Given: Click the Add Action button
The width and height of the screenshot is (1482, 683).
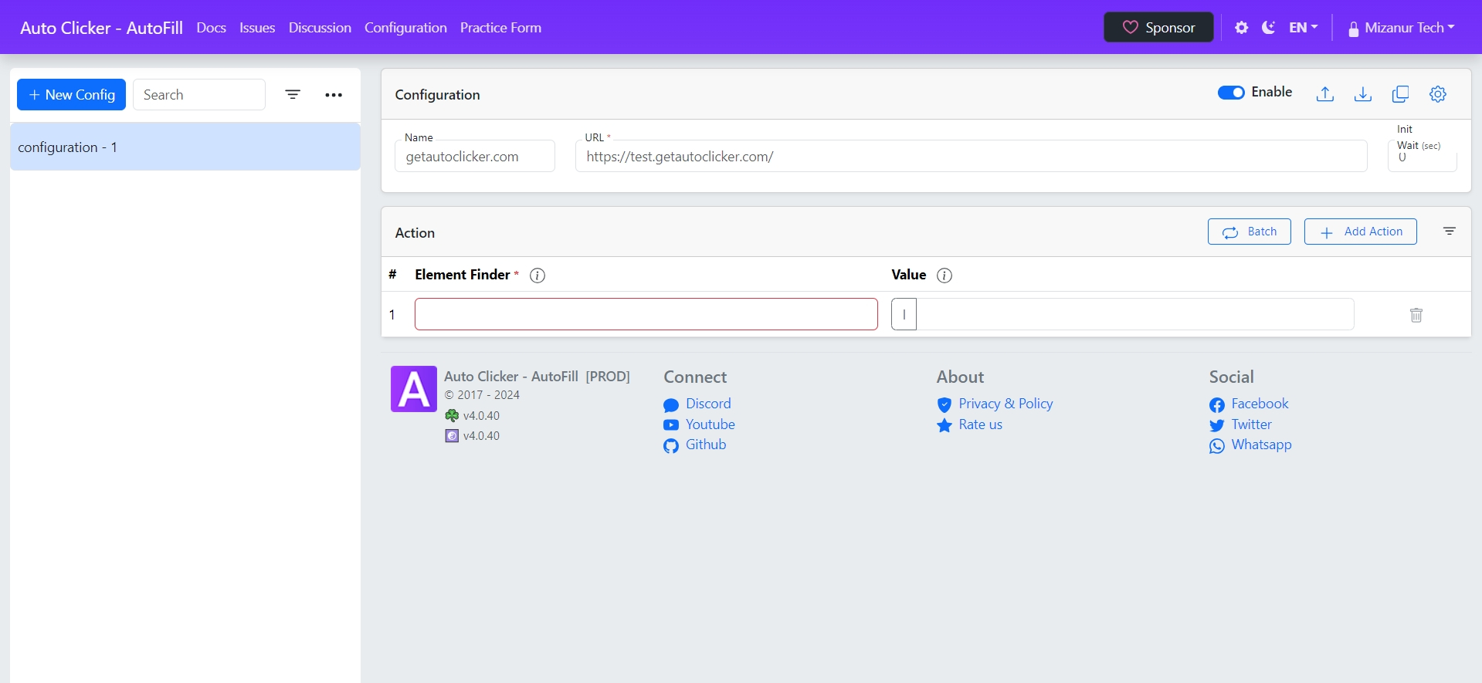Looking at the screenshot, I should coord(1361,232).
